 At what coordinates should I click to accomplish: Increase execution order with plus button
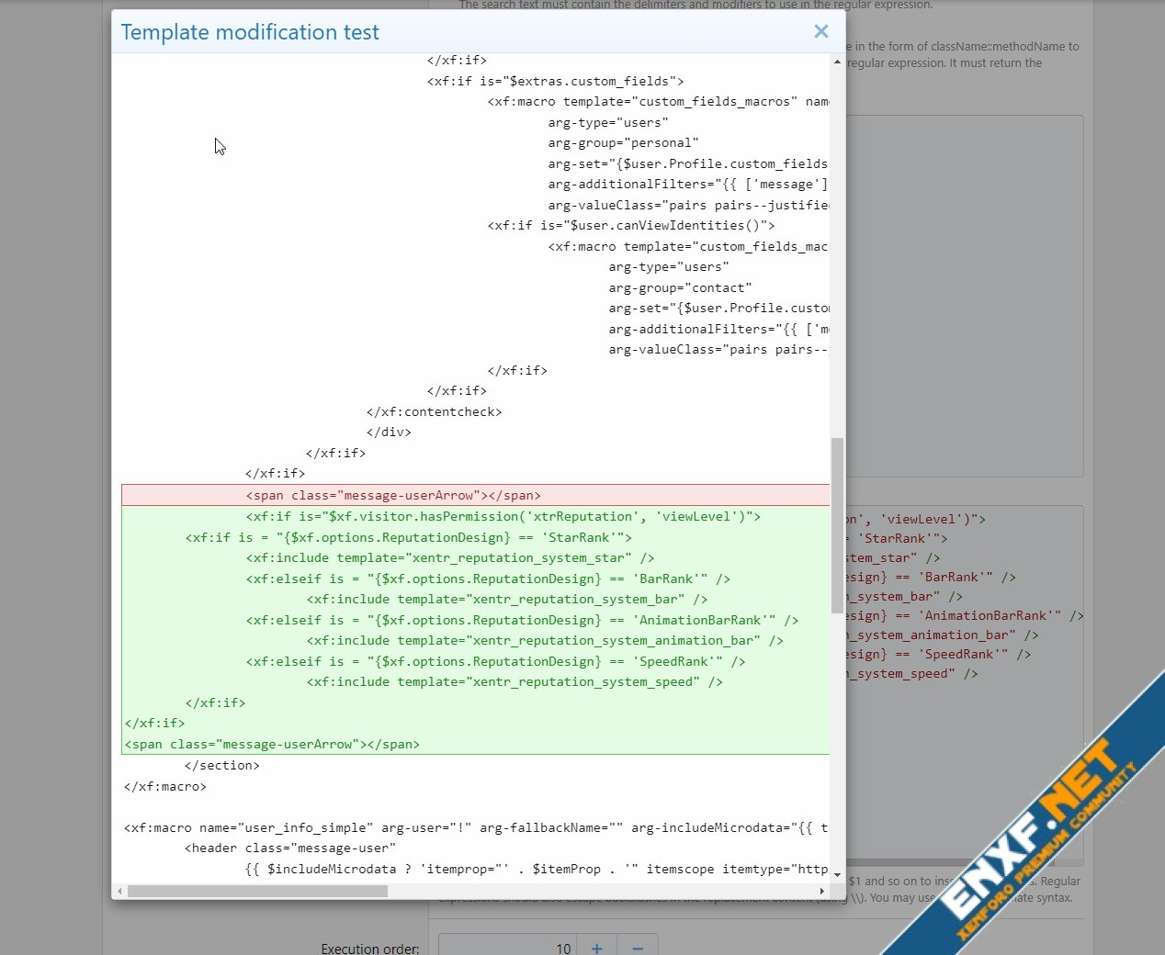pyautogui.click(x=596, y=947)
